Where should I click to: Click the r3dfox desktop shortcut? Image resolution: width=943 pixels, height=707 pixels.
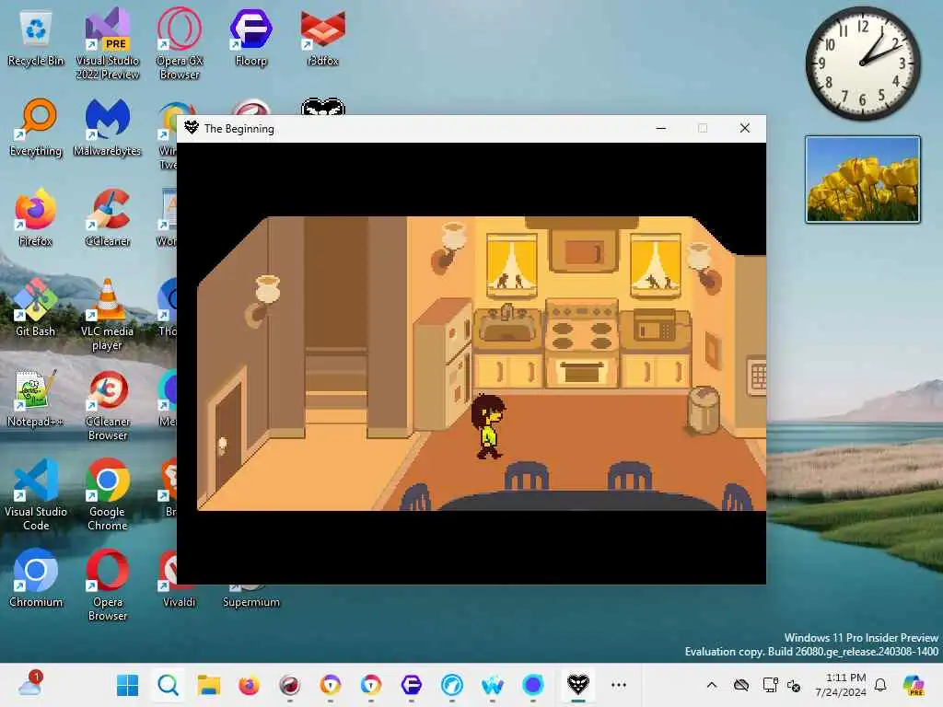click(x=323, y=38)
